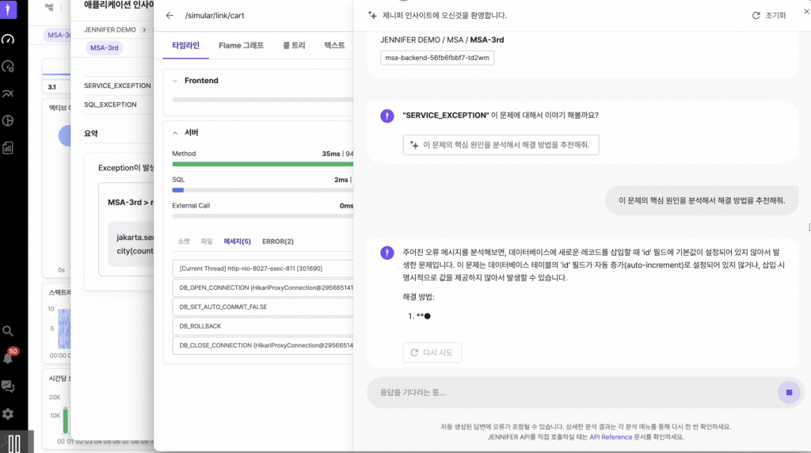Collapse the 서버 section

click(175, 132)
